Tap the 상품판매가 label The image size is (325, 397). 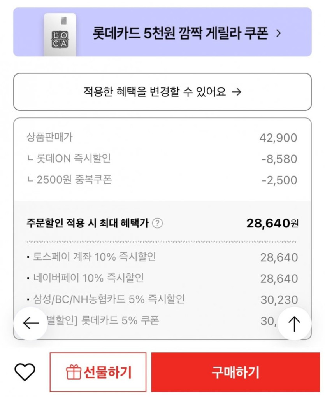[x=49, y=137]
